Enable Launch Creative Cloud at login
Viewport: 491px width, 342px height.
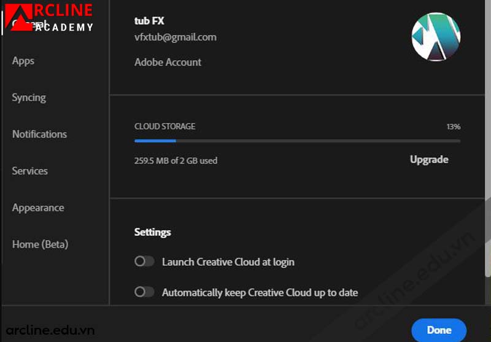pos(144,262)
